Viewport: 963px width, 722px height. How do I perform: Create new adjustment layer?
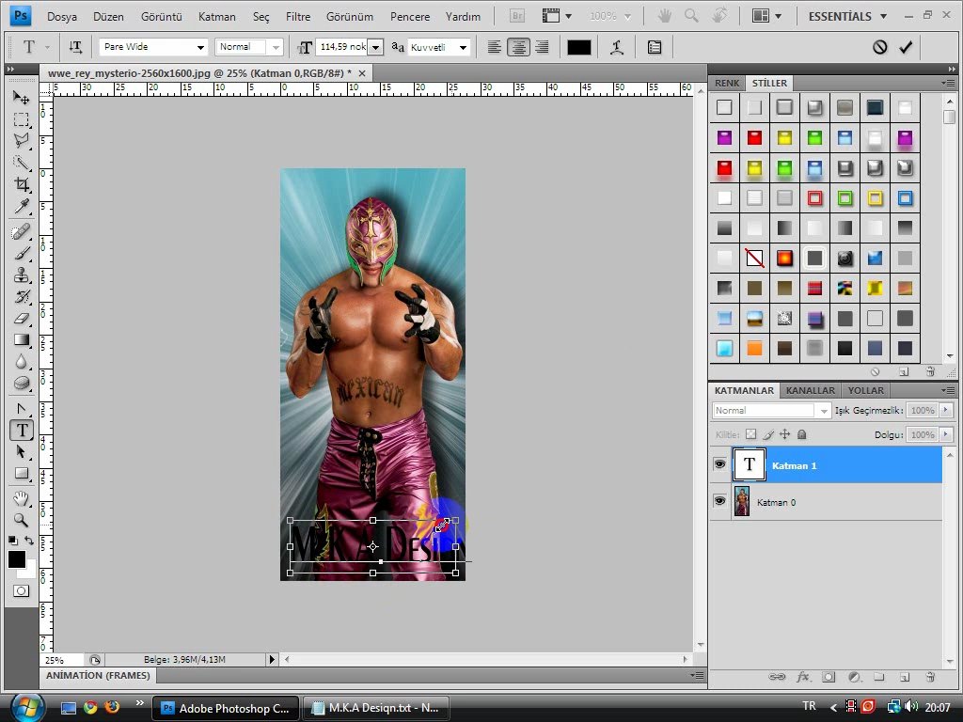point(854,677)
